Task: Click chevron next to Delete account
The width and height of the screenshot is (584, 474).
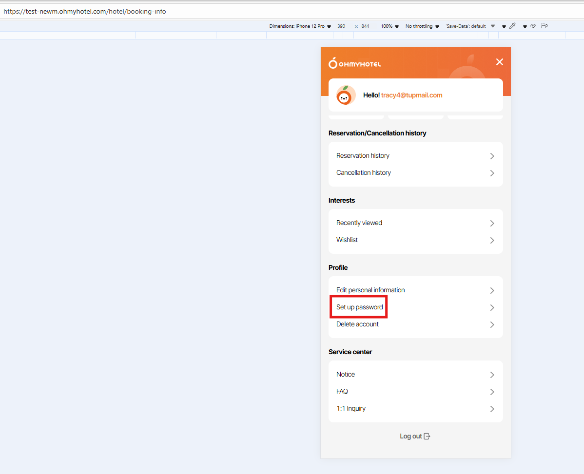Action: click(x=492, y=324)
